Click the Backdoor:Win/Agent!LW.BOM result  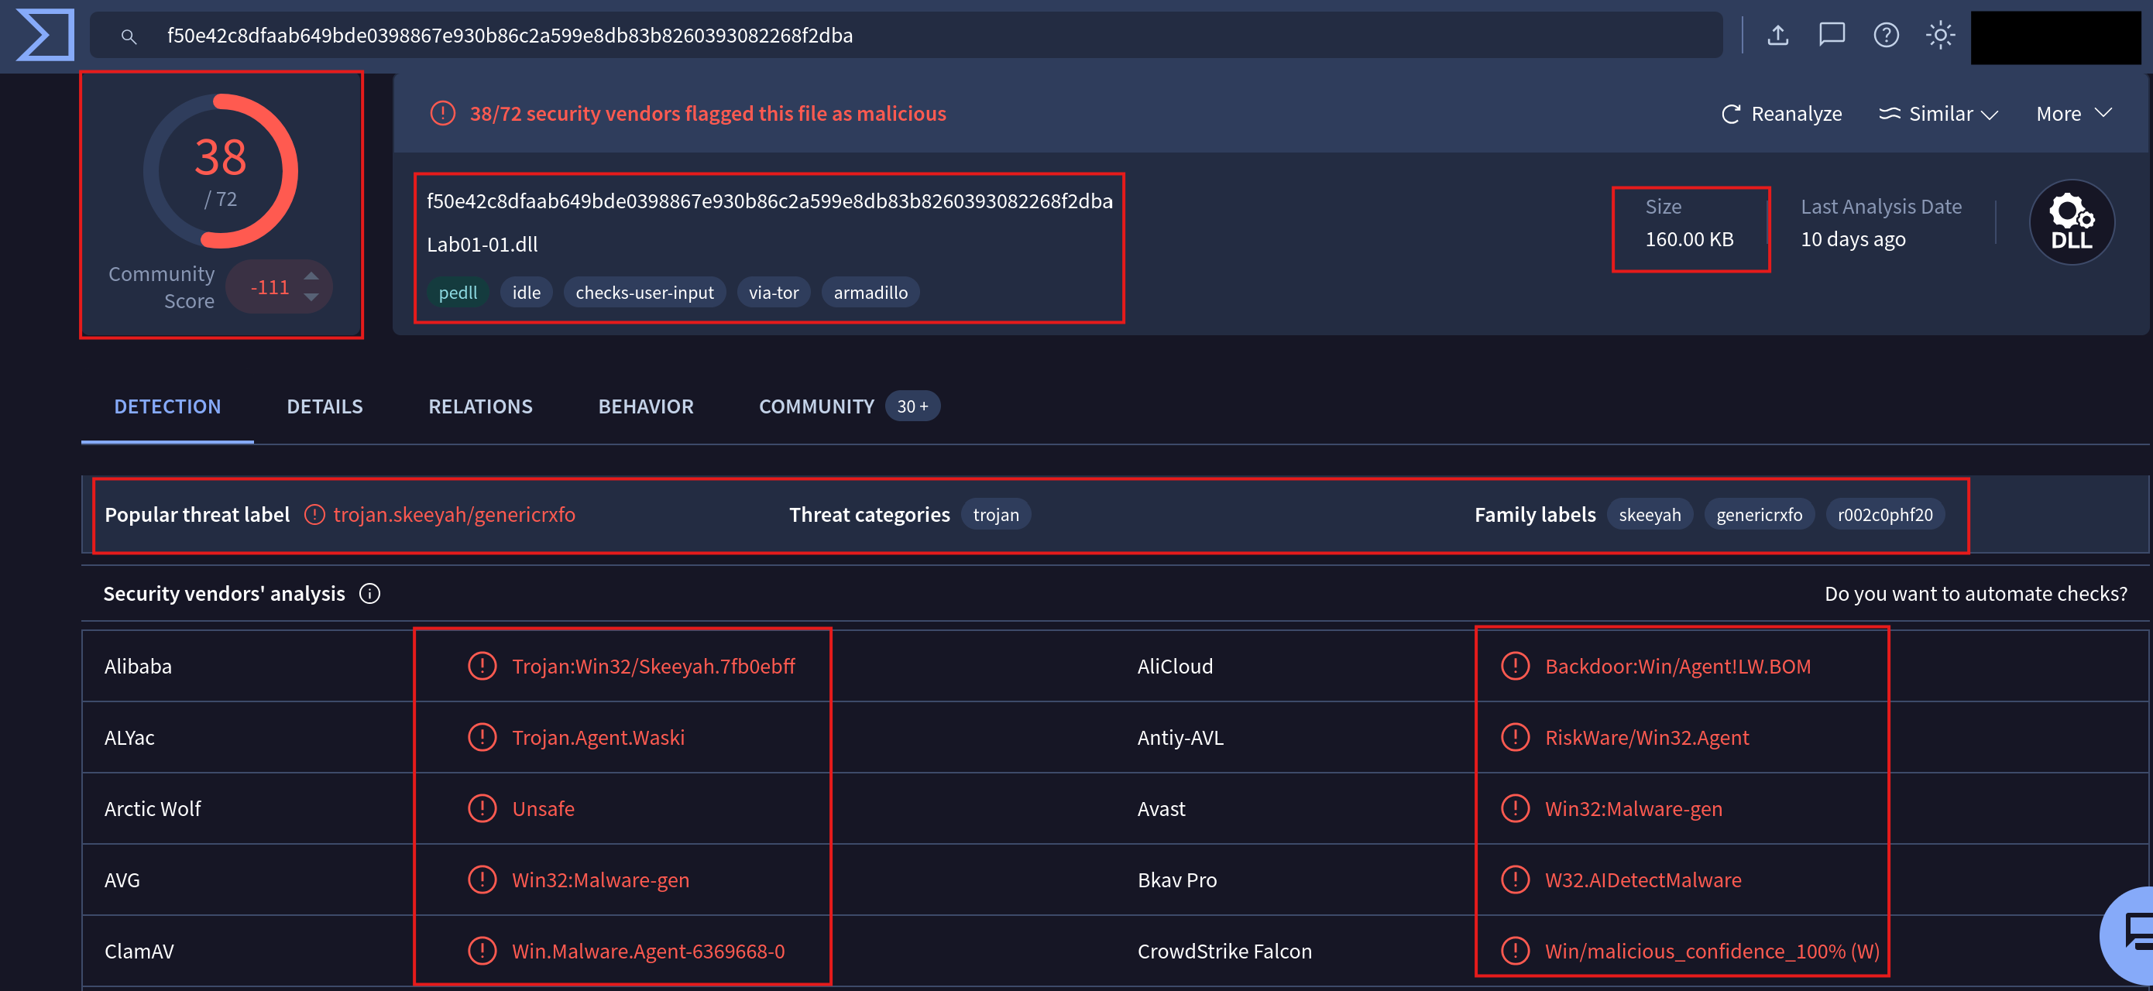point(1678,666)
